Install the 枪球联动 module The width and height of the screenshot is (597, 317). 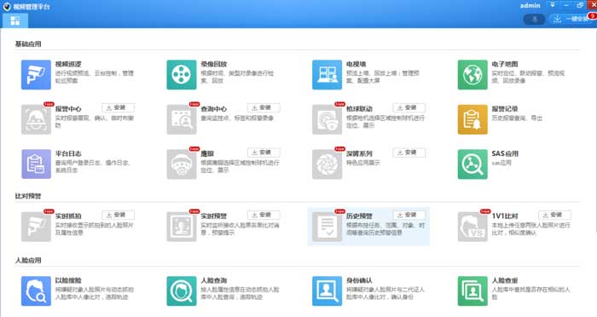(x=409, y=107)
